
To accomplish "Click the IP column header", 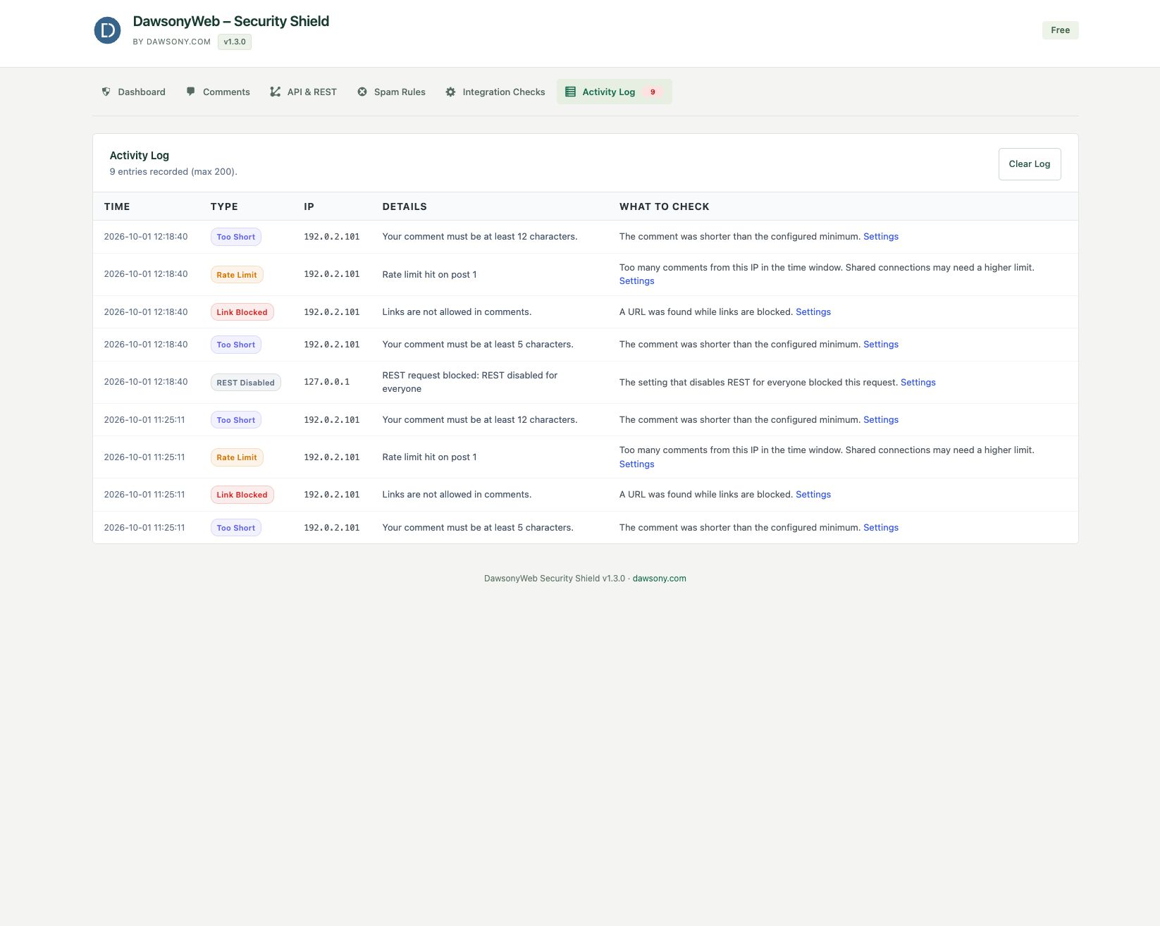I will coord(309,206).
